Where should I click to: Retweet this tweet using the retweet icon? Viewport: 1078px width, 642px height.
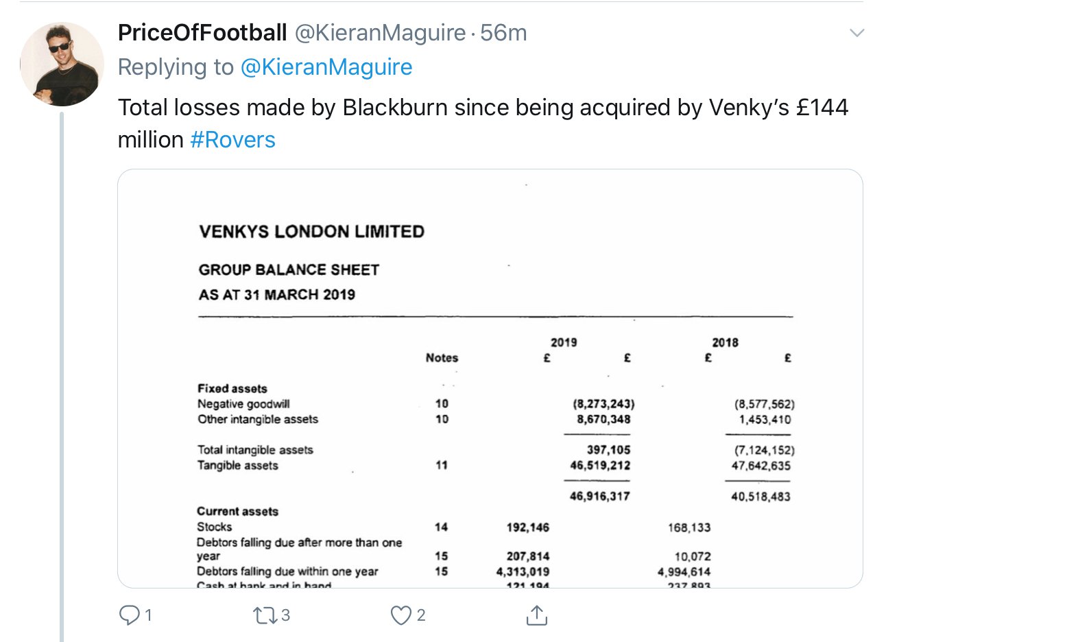pyautogui.click(x=264, y=615)
